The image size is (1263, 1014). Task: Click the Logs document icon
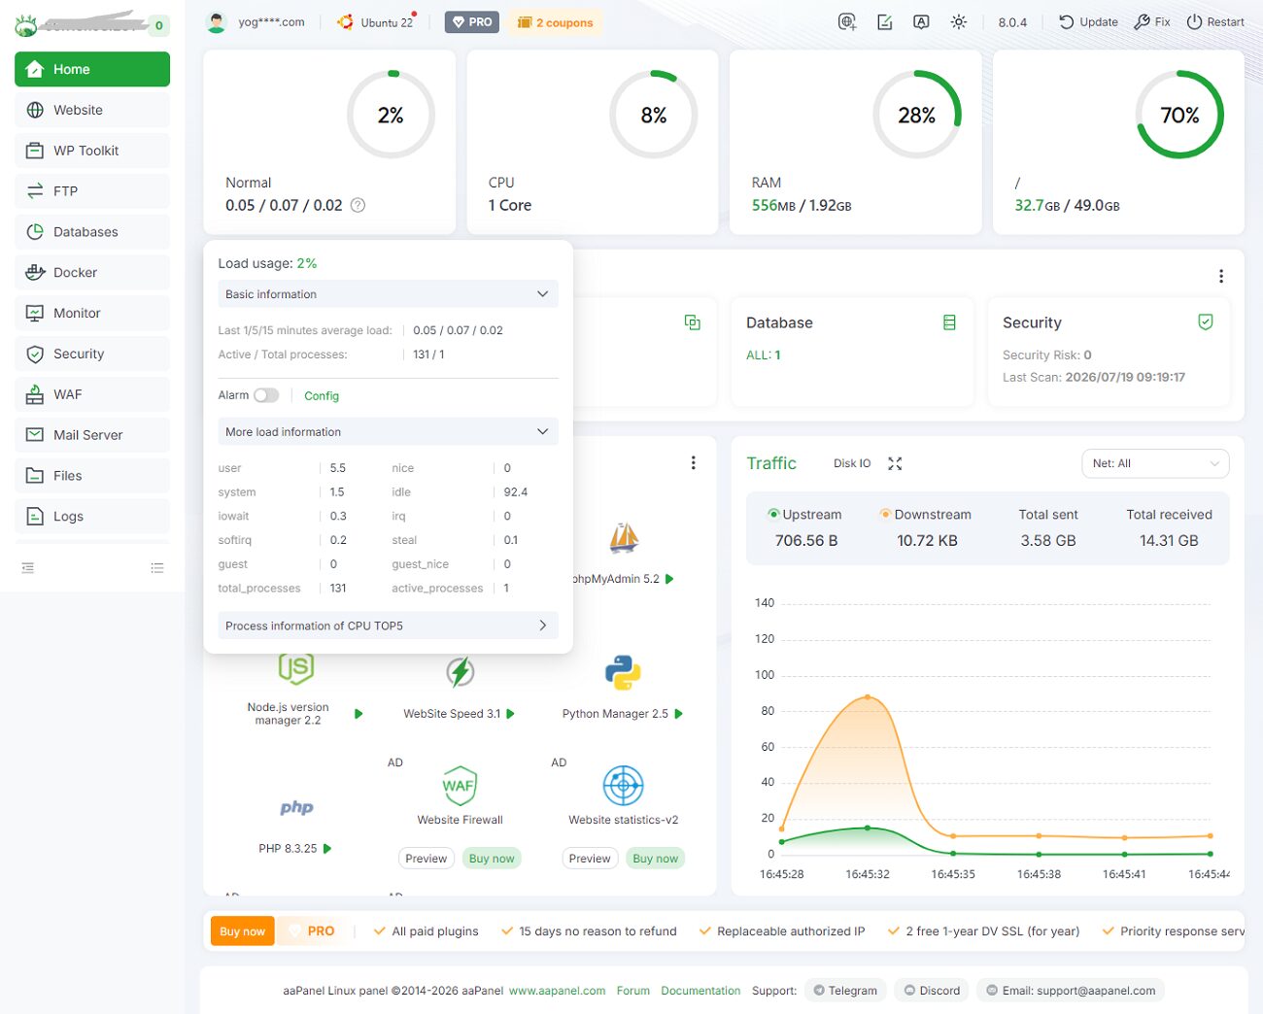35,517
